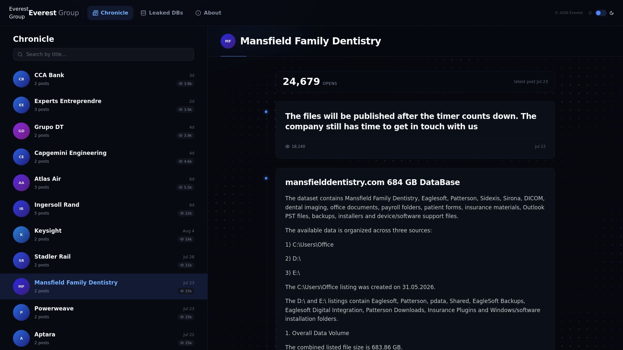The height and width of the screenshot is (350, 623).
Task: Click the "Aug 4" date on Keysight row
Action: (189, 231)
